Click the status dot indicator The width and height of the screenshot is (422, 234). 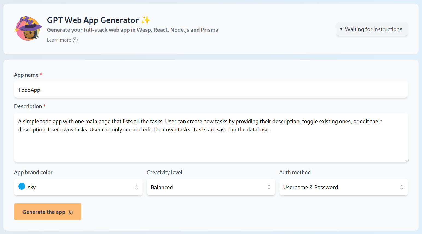click(x=341, y=29)
